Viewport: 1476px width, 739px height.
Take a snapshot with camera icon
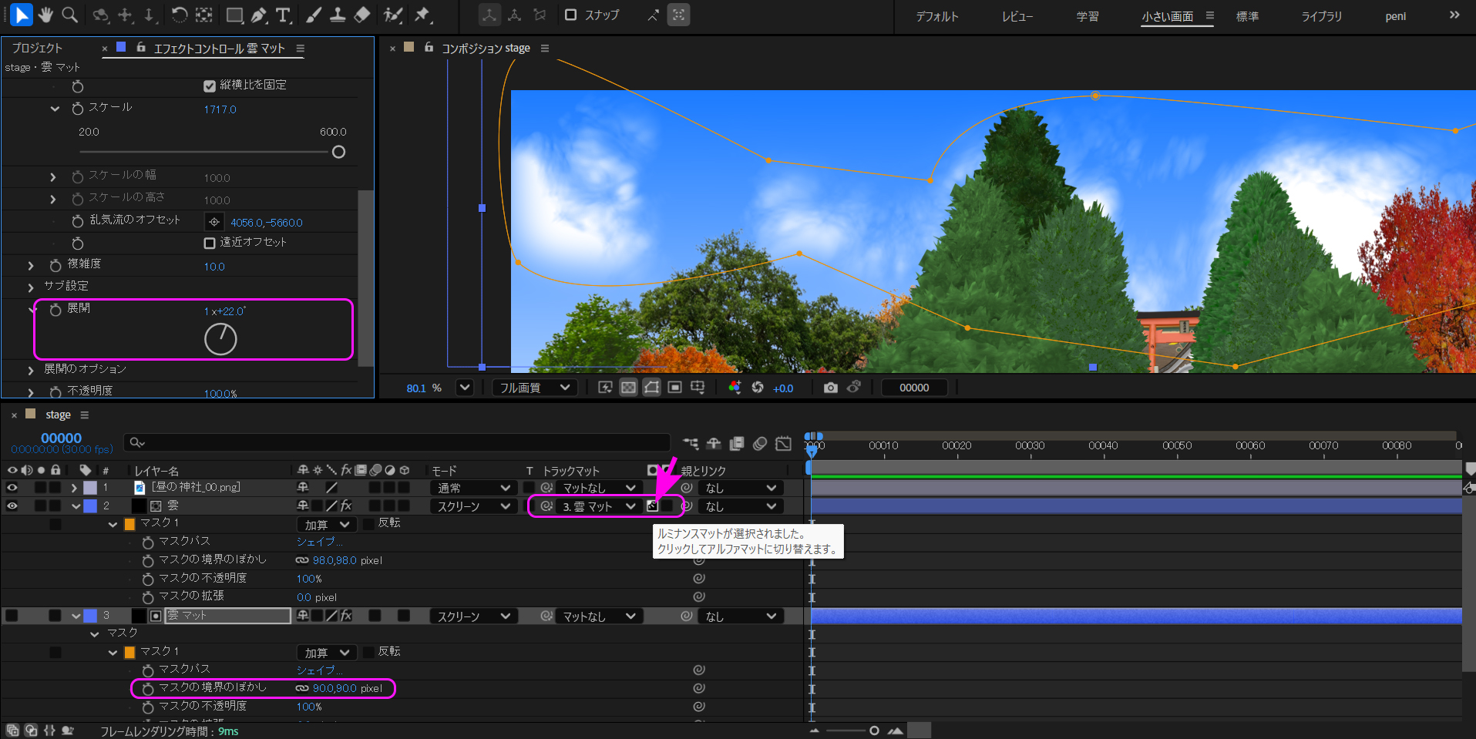(830, 388)
